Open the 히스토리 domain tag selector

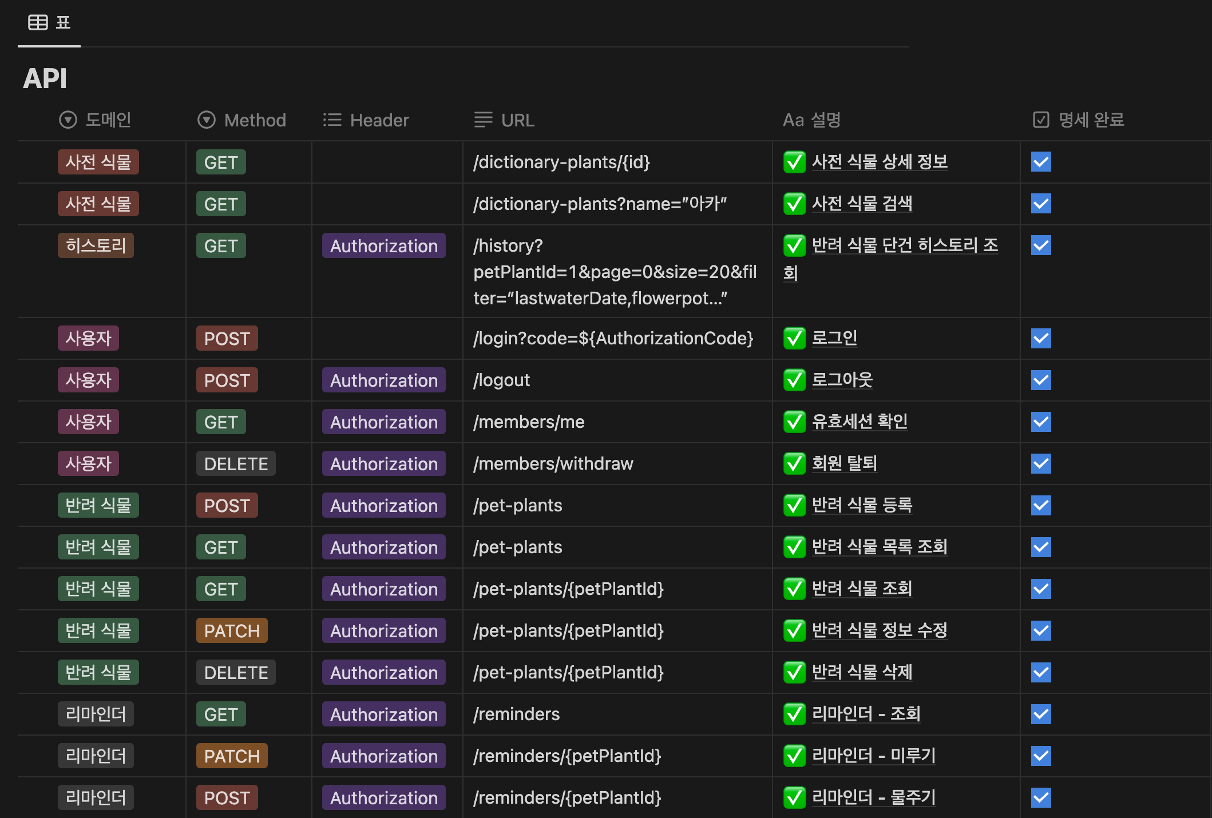pyautogui.click(x=96, y=246)
